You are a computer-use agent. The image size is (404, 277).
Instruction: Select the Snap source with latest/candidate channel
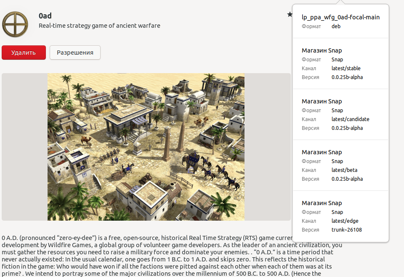point(340,115)
